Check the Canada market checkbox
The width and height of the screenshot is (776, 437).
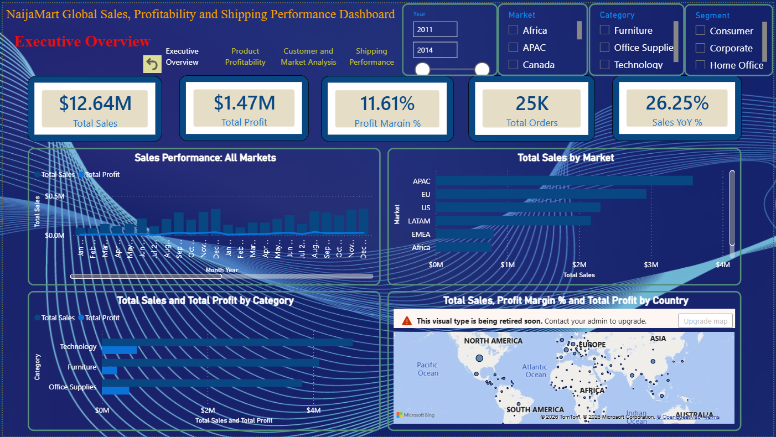coord(513,64)
